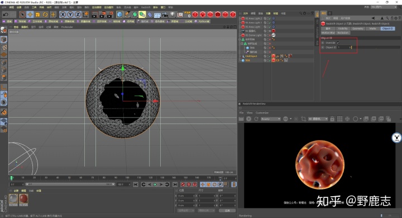The width and height of the screenshot is (402, 218).
Task: Click Render View clapperboard icon
Action: [94, 15]
